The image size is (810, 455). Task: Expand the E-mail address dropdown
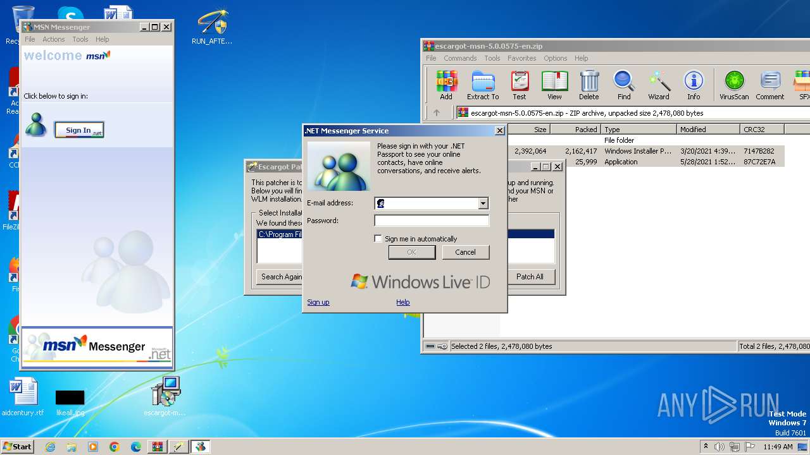pos(483,203)
